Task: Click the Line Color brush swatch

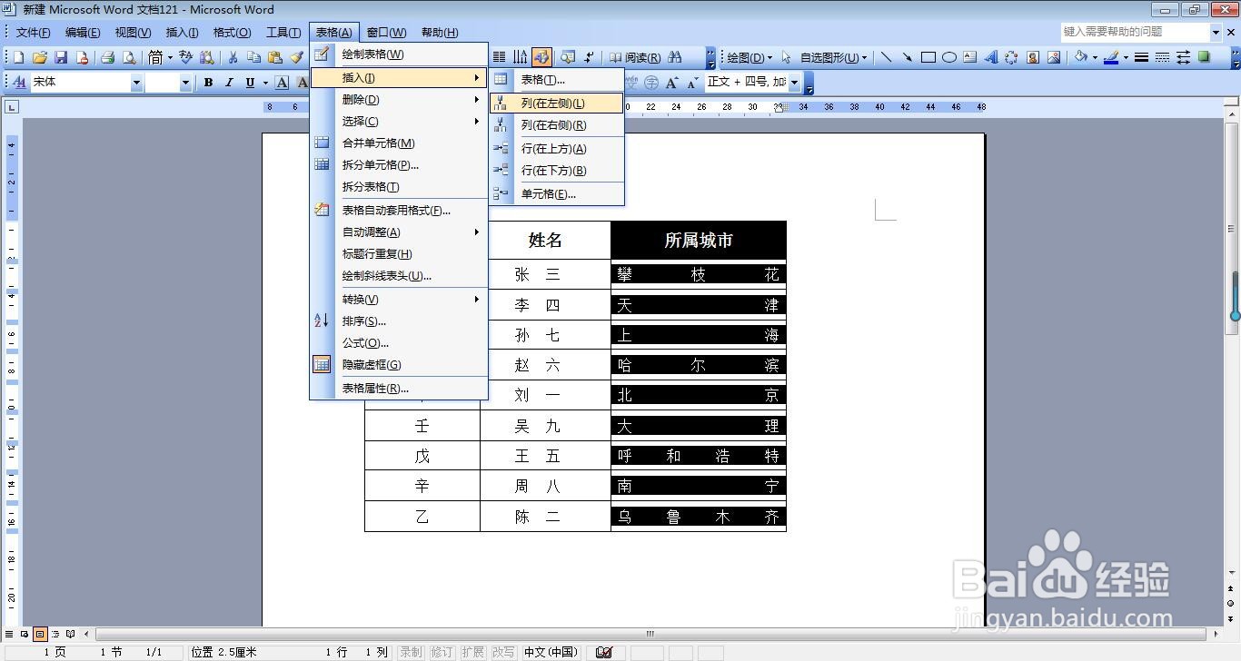Action: point(1111,57)
